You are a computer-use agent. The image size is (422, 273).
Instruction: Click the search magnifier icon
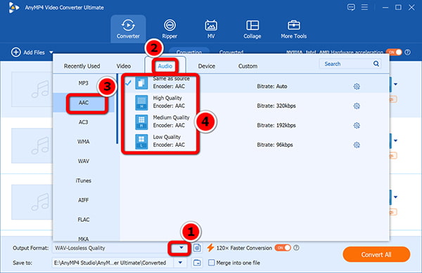(x=376, y=64)
